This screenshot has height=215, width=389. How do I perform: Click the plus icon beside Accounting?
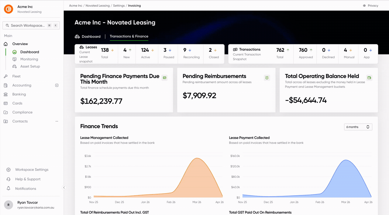coord(57,85)
